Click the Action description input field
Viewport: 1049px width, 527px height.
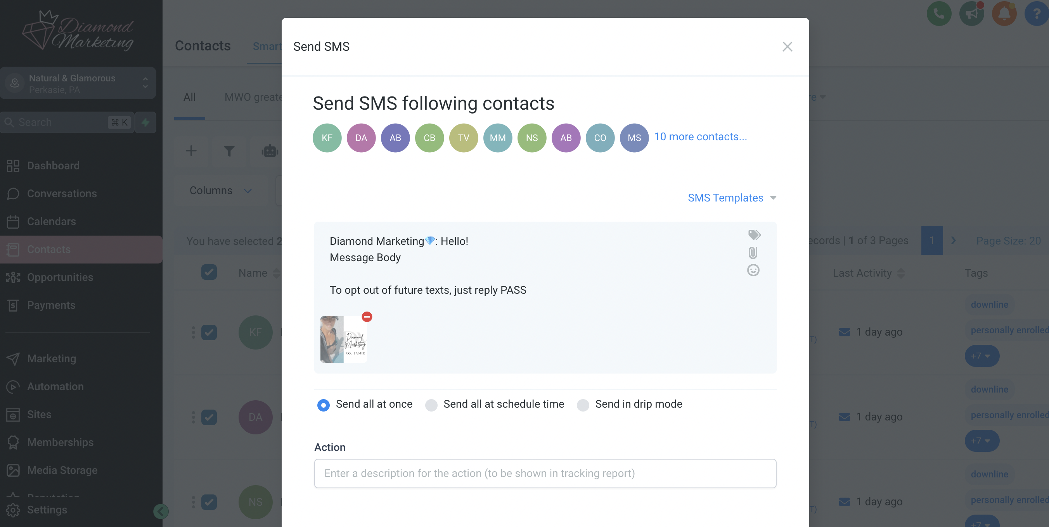pos(545,473)
